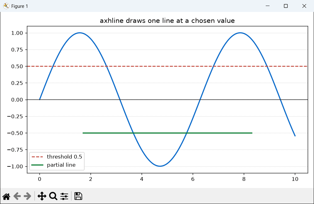Viewport: 314px width, 204px height.
Task: Click the y-axis tick label −0.75
Action: pos(15,150)
